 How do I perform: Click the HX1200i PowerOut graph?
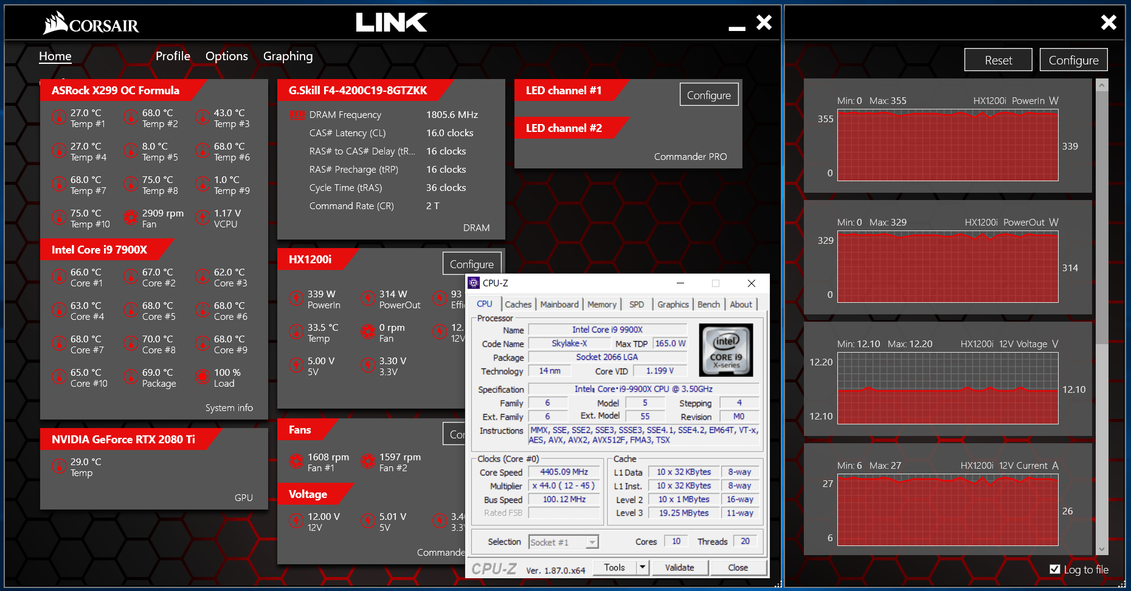948,267
